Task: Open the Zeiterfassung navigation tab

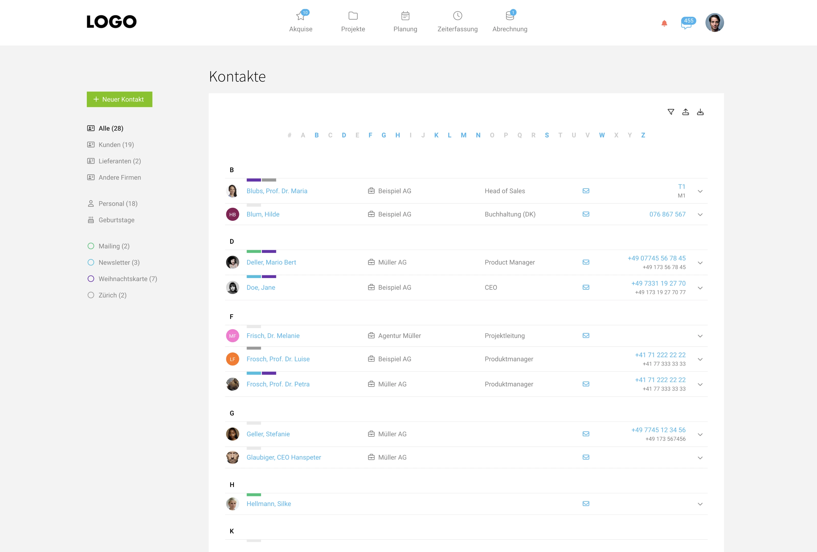Action: pyautogui.click(x=457, y=22)
